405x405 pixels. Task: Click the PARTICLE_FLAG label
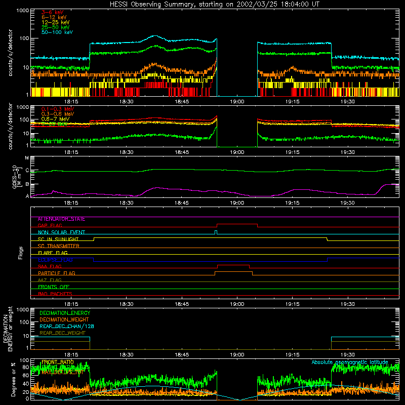coord(57,273)
